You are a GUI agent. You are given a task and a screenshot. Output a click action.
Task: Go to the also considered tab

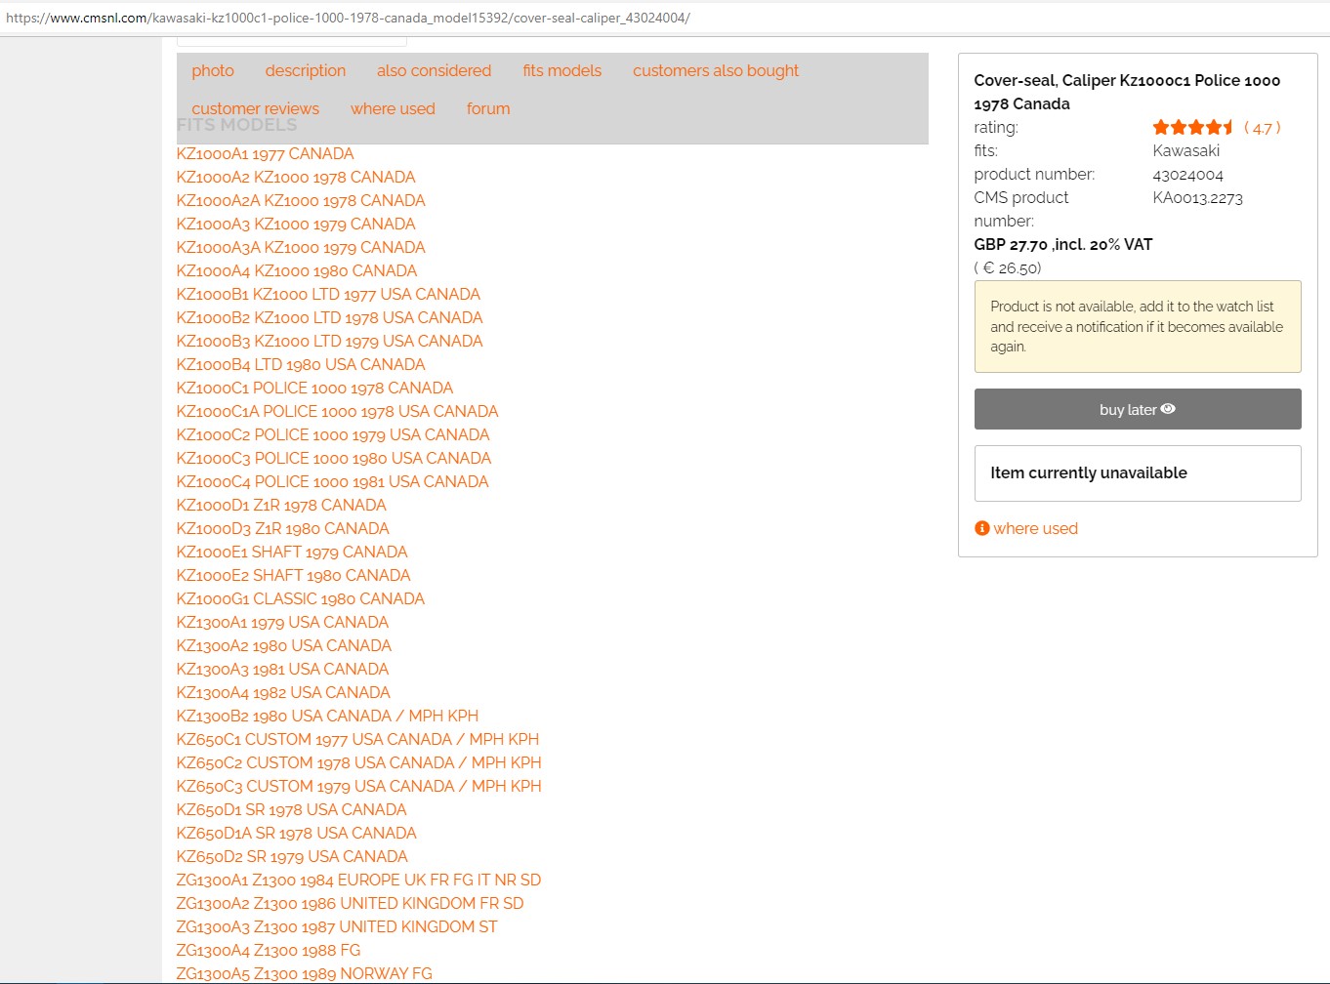point(434,70)
